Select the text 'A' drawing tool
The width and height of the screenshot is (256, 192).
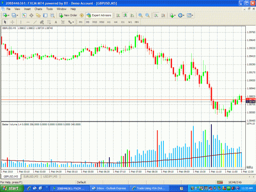click(56, 22)
